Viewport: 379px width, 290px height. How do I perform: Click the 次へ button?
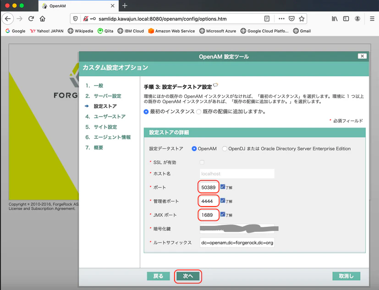pos(188,276)
